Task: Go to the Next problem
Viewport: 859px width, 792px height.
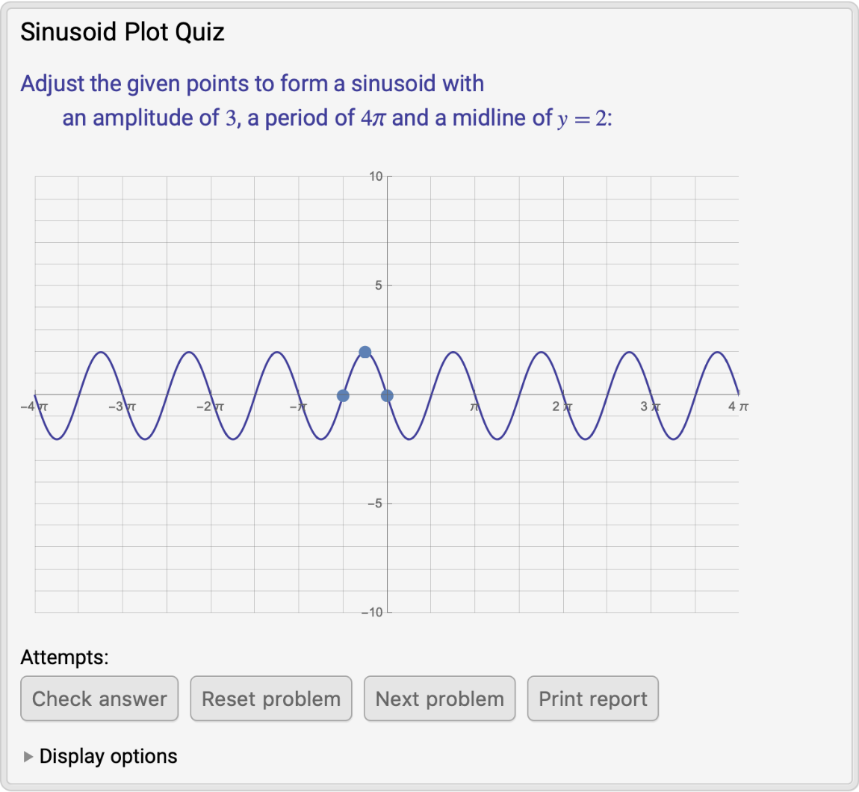Action: (439, 699)
